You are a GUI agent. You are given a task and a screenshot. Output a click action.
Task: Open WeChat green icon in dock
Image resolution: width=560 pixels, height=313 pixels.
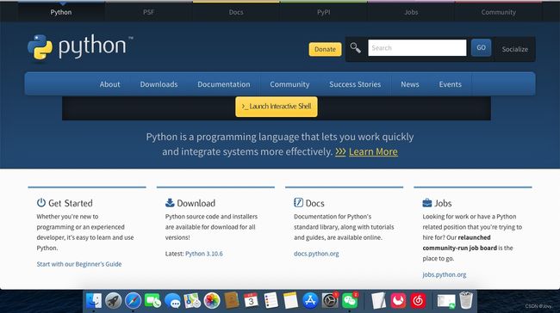pyautogui.click(x=350, y=300)
